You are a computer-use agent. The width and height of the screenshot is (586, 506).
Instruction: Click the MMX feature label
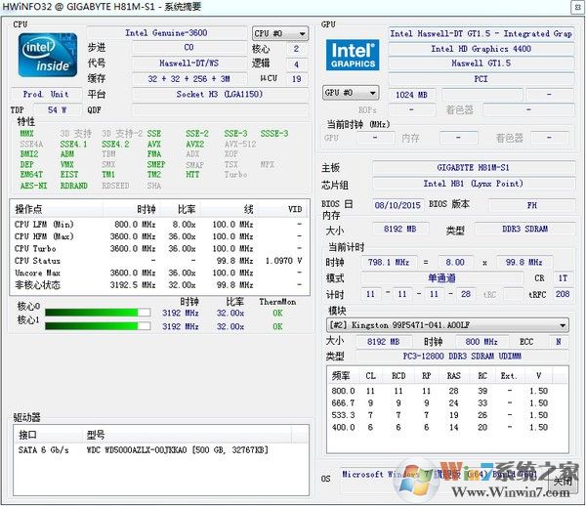[27, 134]
